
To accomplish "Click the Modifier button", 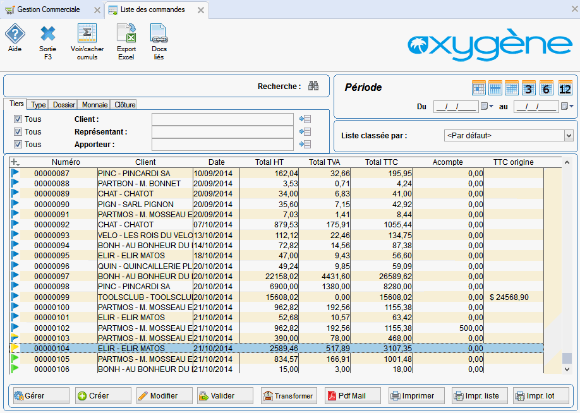I will (164, 395).
